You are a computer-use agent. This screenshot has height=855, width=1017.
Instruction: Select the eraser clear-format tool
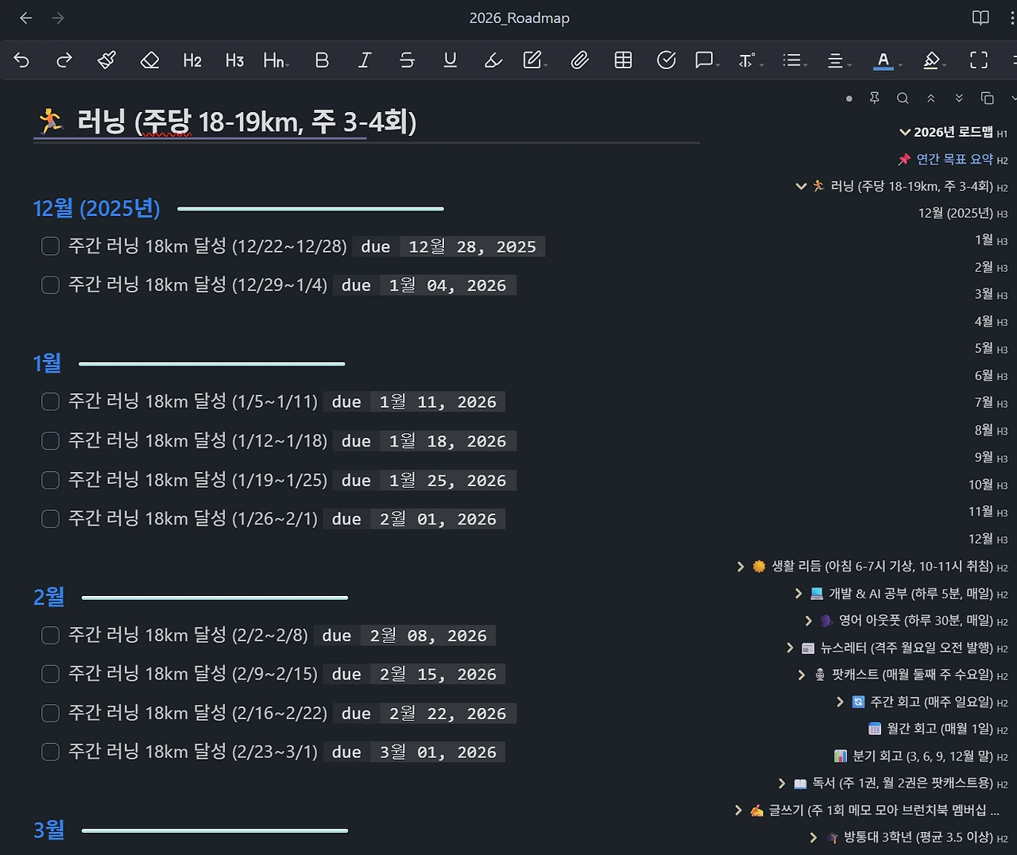click(x=149, y=60)
